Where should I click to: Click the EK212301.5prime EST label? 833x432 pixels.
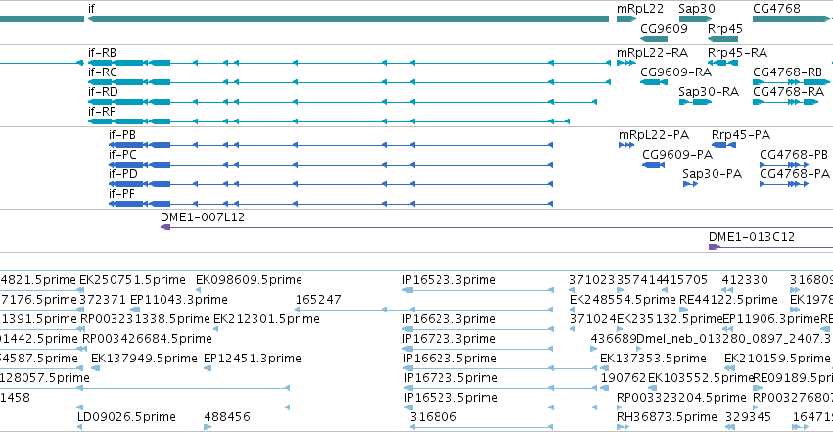(x=266, y=319)
